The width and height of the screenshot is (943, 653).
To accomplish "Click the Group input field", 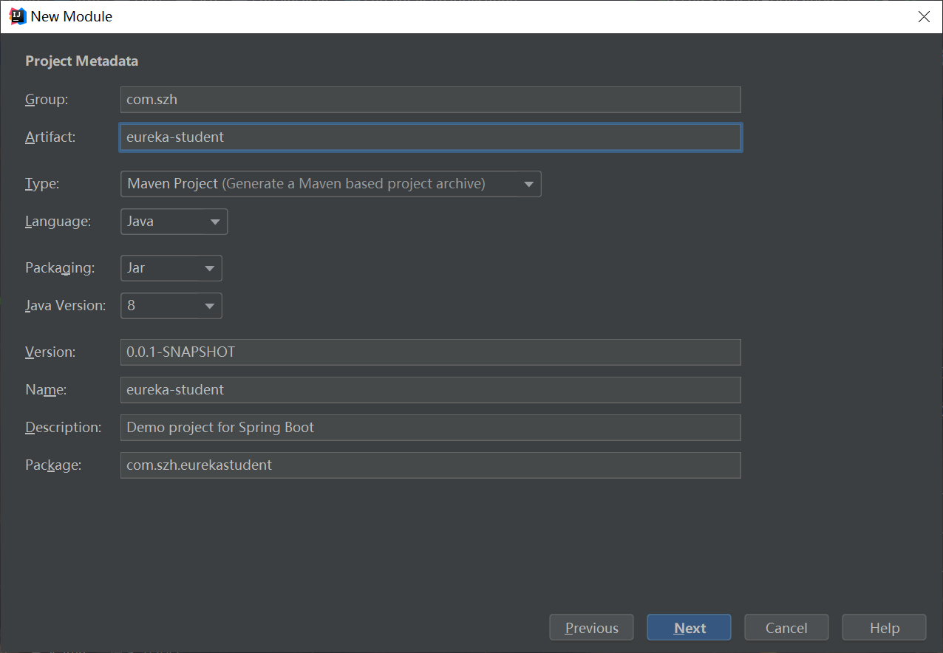I will [x=431, y=100].
